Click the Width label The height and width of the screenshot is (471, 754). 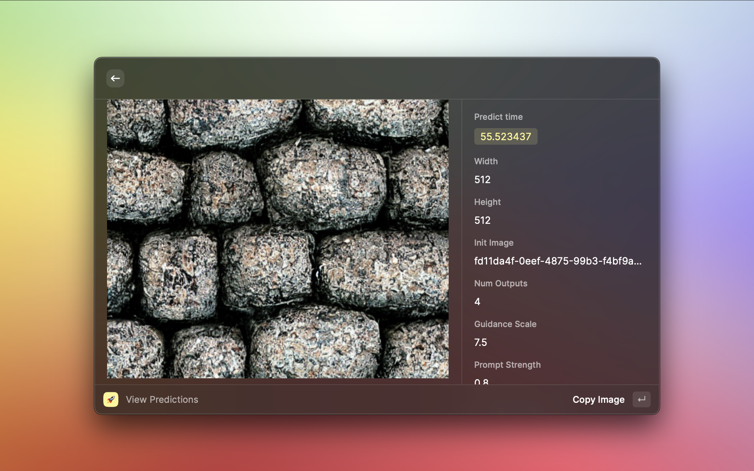[x=486, y=161]
